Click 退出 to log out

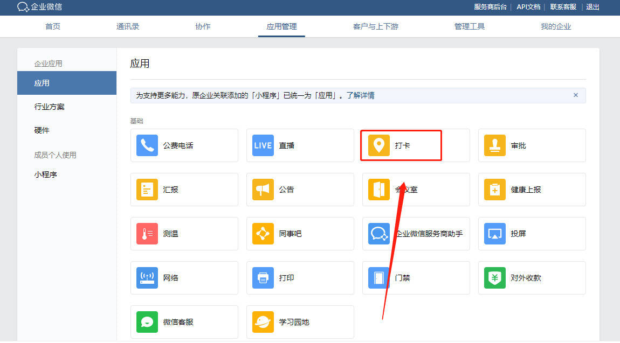click(x=593, y=7)
